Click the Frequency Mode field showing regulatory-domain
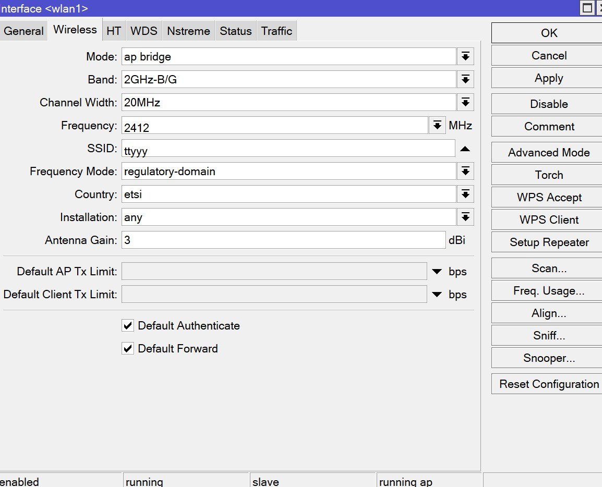 click(288, 171)
